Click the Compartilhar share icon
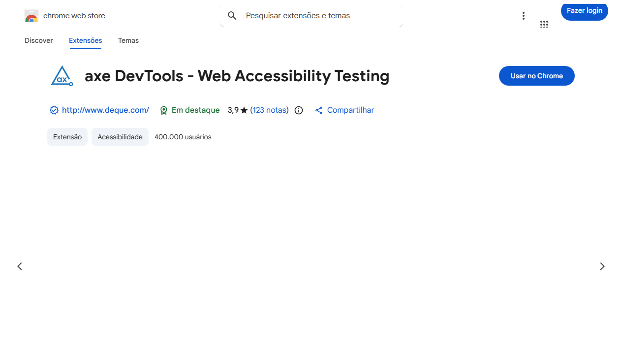Screen dimensions: 622x347 point(318,110)
